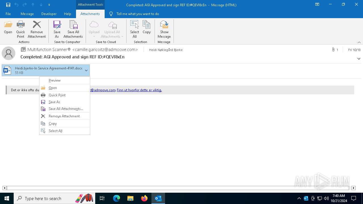Open the Help tab
This screenshot has height=204, width=363.
[x=67, y=14]
